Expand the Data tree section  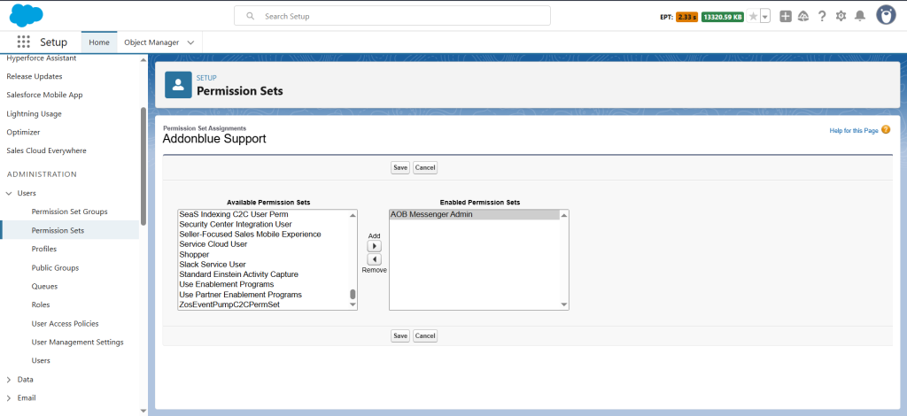tap(9, 380)
